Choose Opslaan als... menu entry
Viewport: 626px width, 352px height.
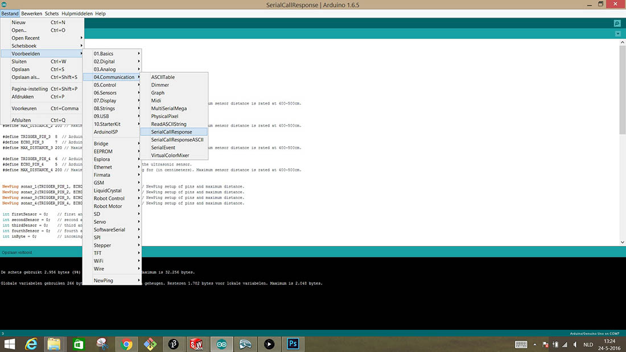[42, 77]
